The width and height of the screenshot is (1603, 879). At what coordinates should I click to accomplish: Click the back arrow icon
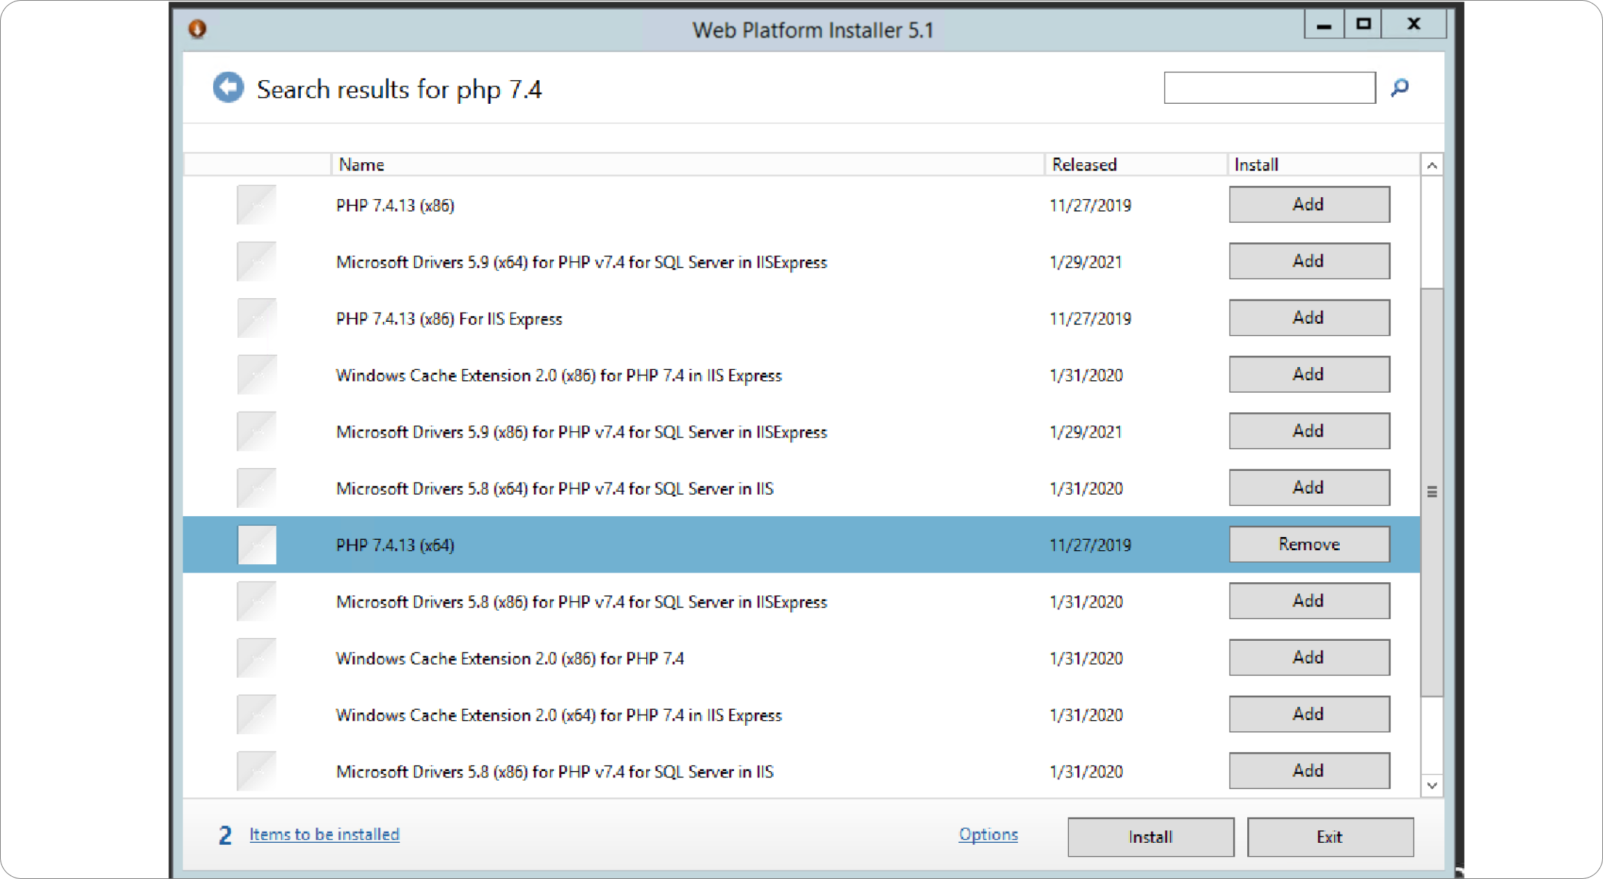point(228,88)
